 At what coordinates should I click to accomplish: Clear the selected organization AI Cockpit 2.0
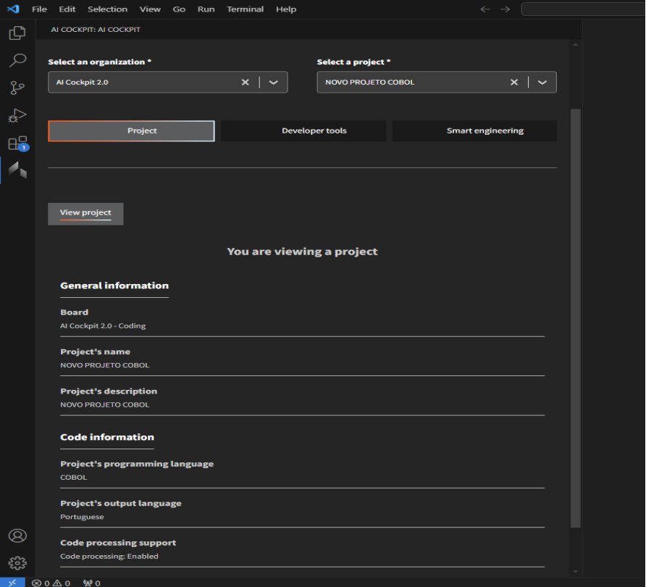coord(246,83)
